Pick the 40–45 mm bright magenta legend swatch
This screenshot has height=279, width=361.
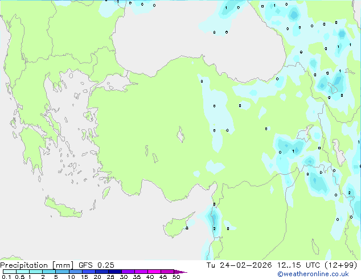click(x=154, y=272)
